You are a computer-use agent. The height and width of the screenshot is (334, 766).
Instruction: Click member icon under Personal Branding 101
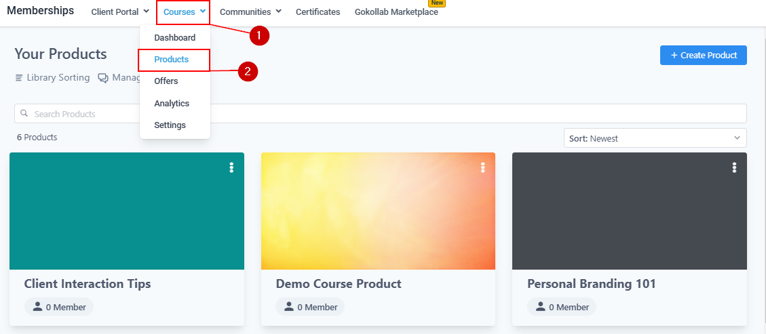click(540, 307)
